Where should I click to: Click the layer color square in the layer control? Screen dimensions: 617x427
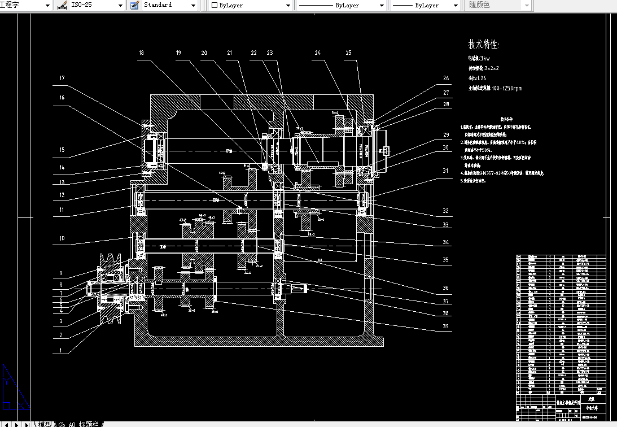[213, 5]
